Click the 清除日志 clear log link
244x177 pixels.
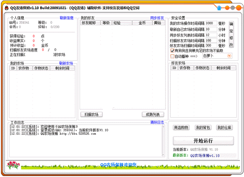coord(157,122)
